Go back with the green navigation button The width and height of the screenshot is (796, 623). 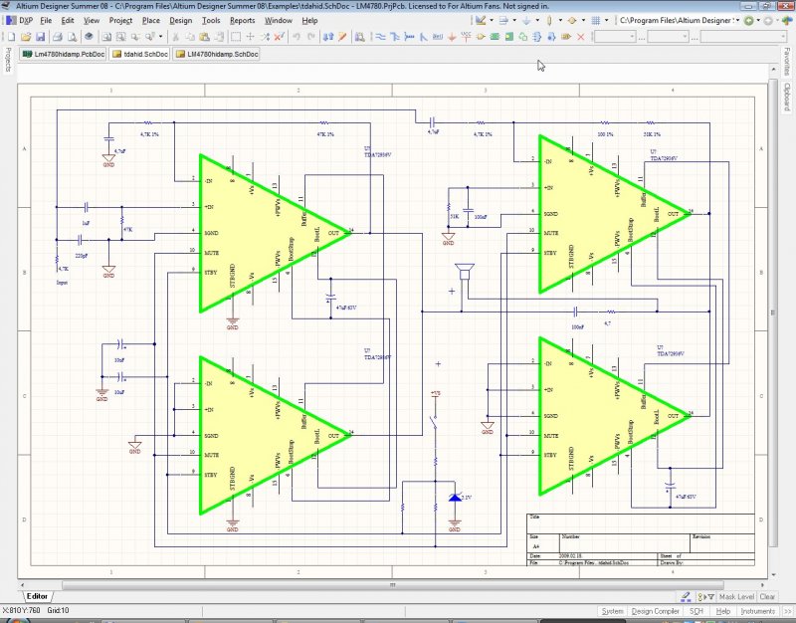[x=749, y=20]
